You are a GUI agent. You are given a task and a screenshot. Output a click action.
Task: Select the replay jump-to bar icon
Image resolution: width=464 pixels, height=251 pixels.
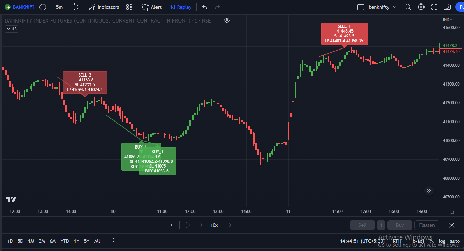171,225
